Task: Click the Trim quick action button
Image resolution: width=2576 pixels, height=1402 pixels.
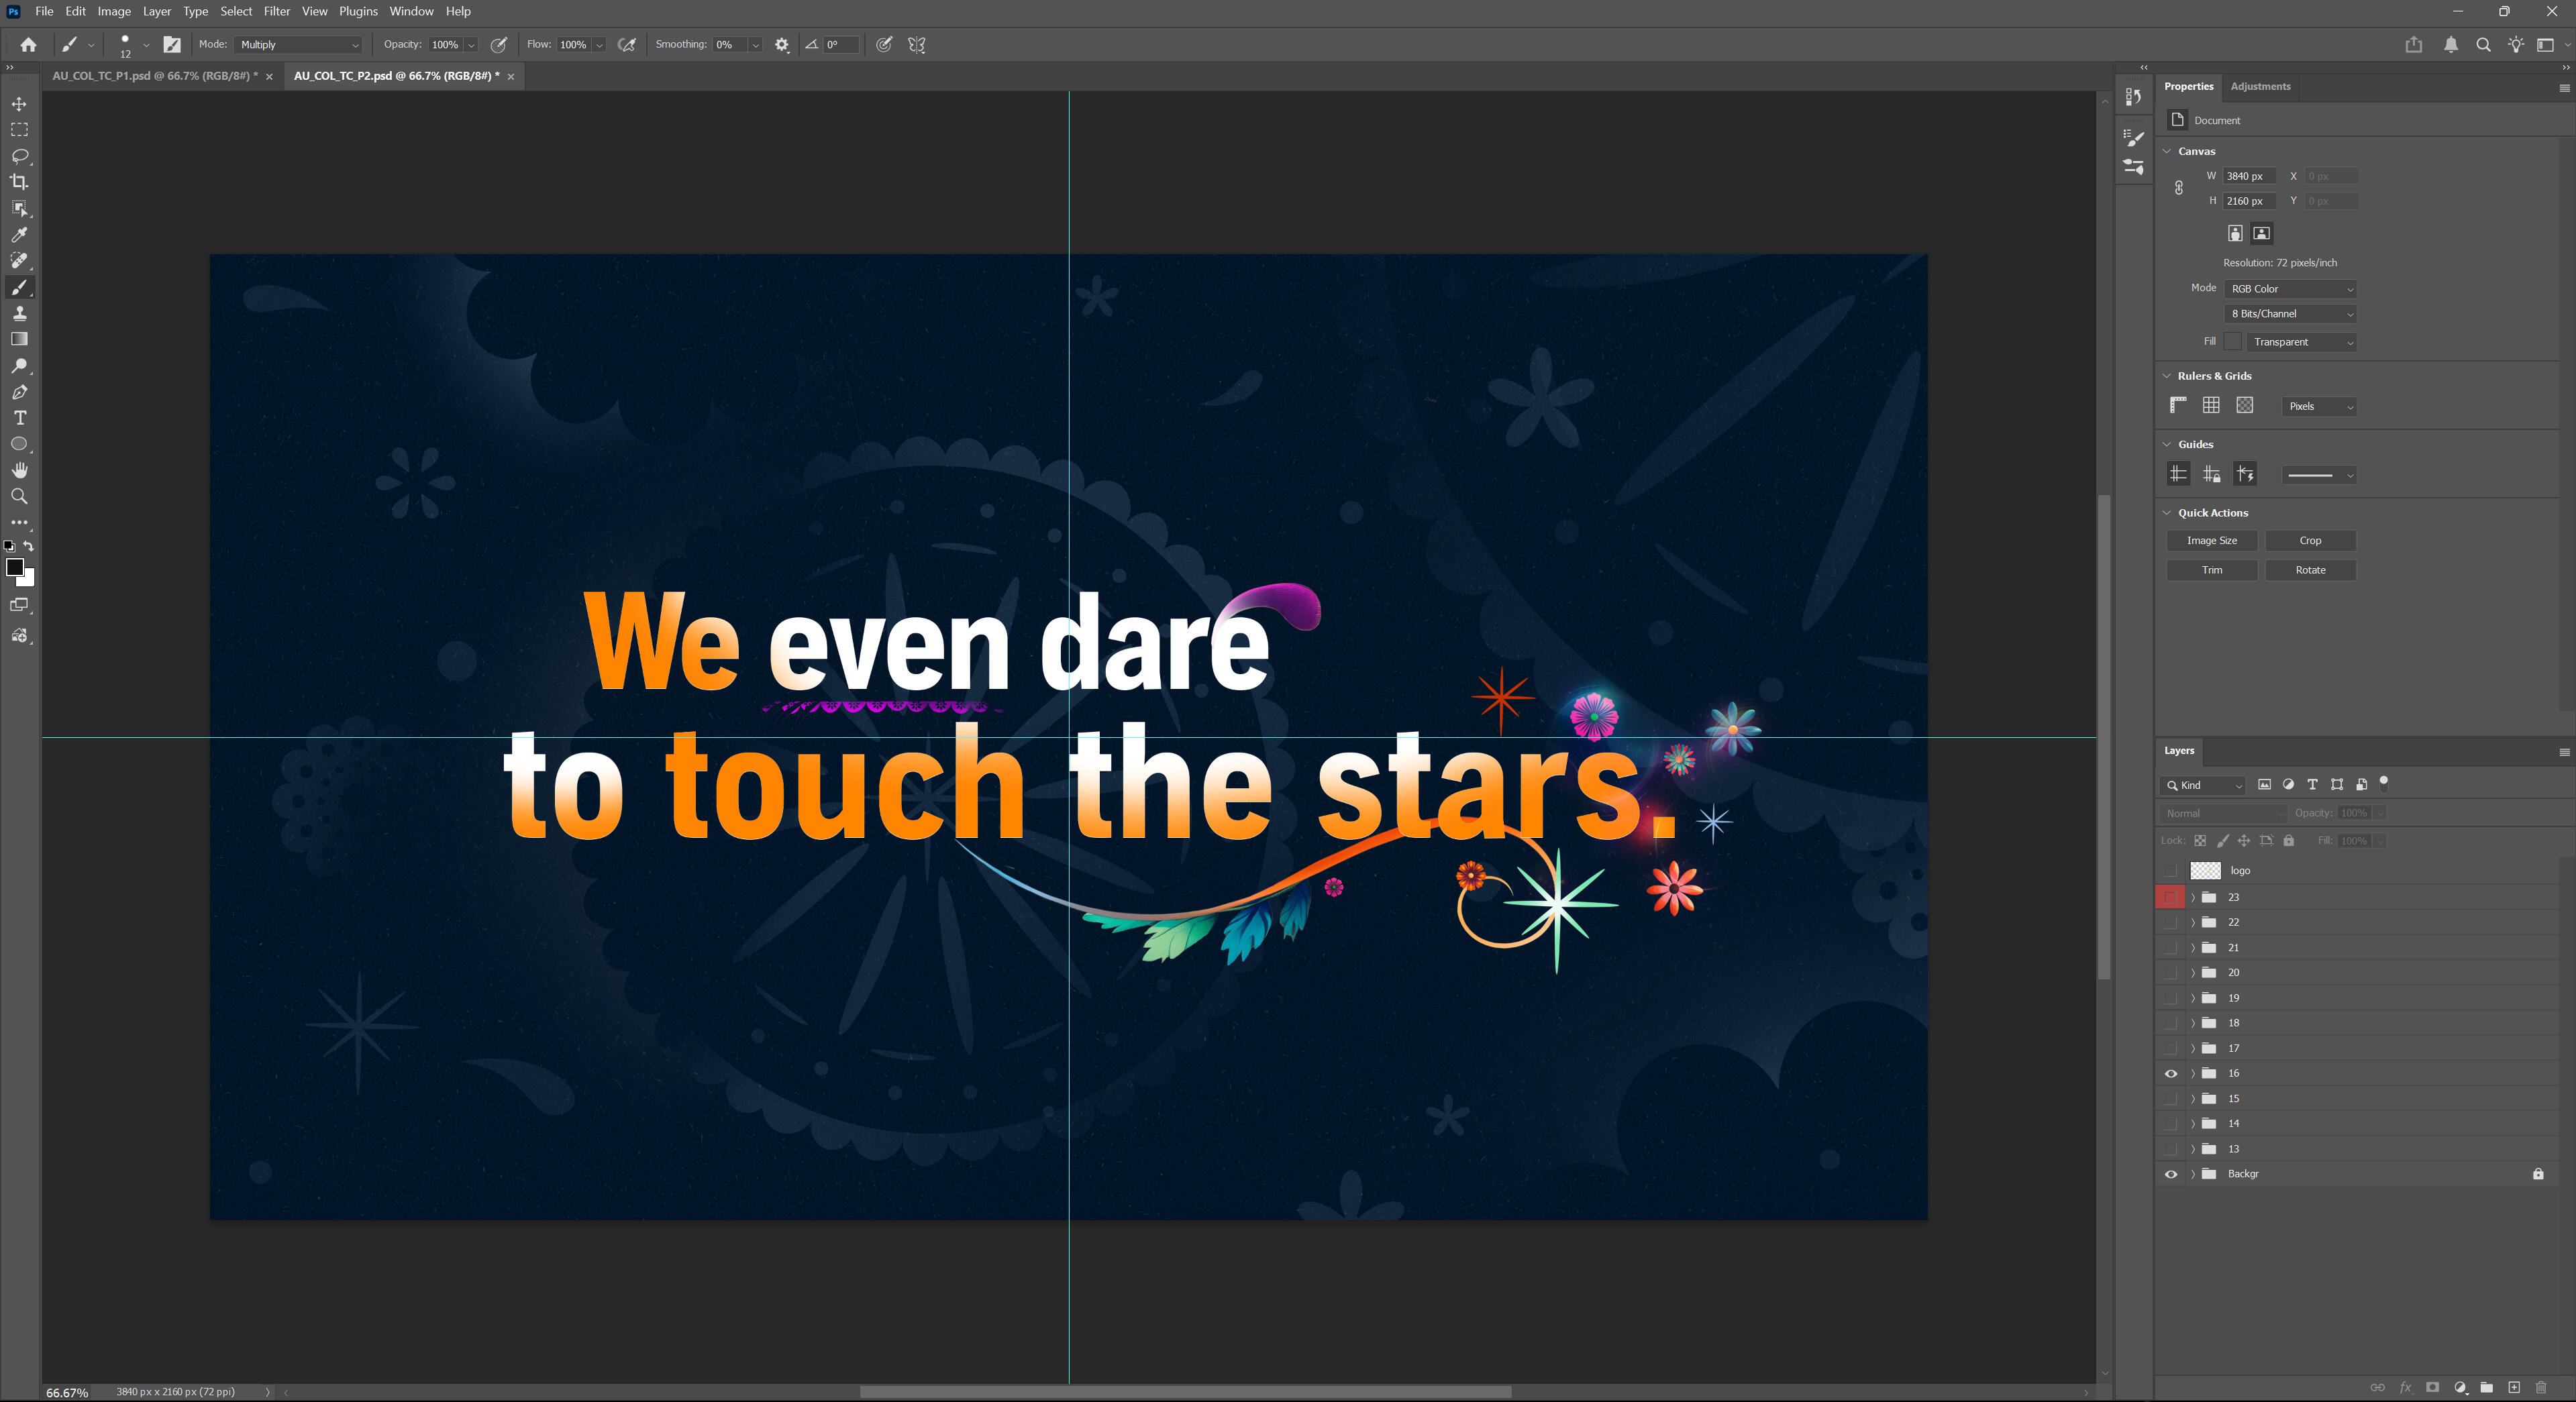Action: click(x=2211, y=570)
